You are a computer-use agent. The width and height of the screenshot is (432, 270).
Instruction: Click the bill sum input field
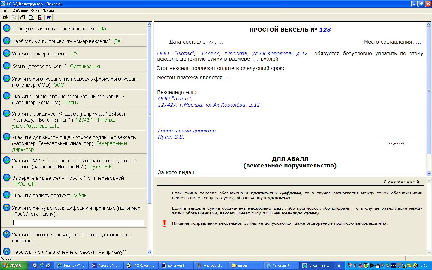(79, 223)
